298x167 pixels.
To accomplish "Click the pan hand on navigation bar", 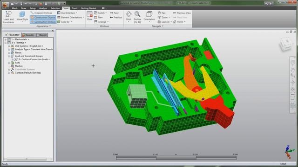I will tap(293, 70).
